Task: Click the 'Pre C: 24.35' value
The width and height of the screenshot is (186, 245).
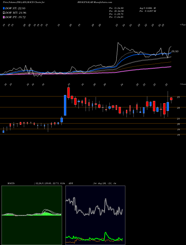Action: point(116,17)
